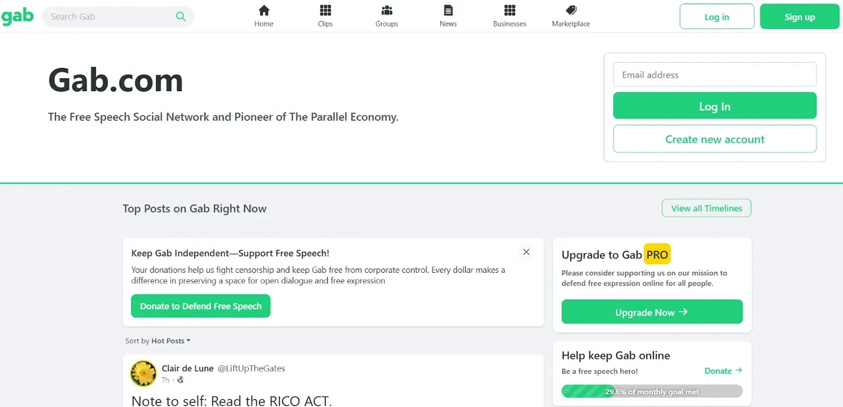Open View all Timelines
The width and height of the screenshot is (843, 407).
pos(706,208)
